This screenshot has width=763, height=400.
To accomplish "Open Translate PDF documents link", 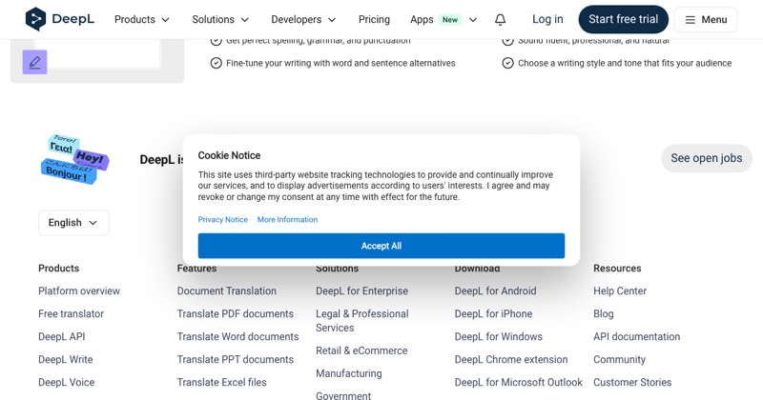I will click(x=236, y=314).
